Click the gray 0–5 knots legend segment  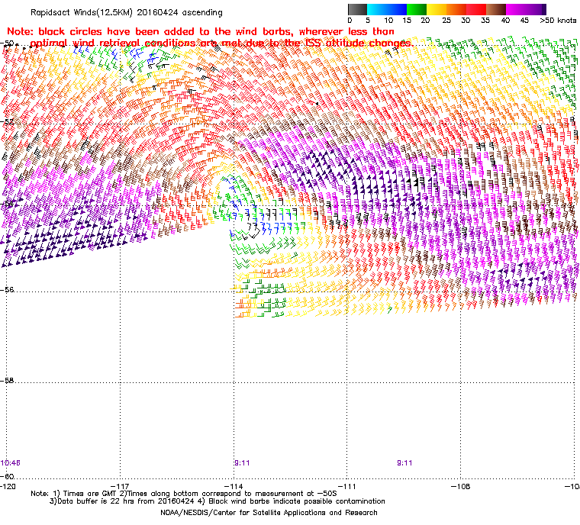(358, 9)
